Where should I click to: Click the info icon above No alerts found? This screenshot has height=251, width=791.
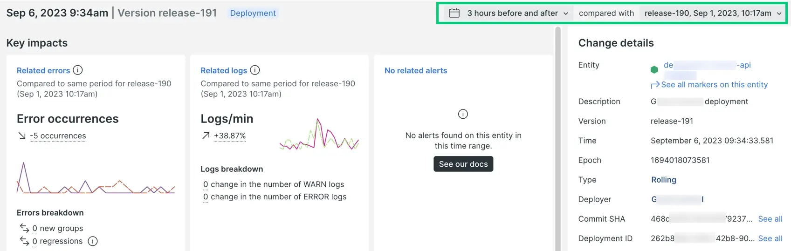click(x=463, y=114)
